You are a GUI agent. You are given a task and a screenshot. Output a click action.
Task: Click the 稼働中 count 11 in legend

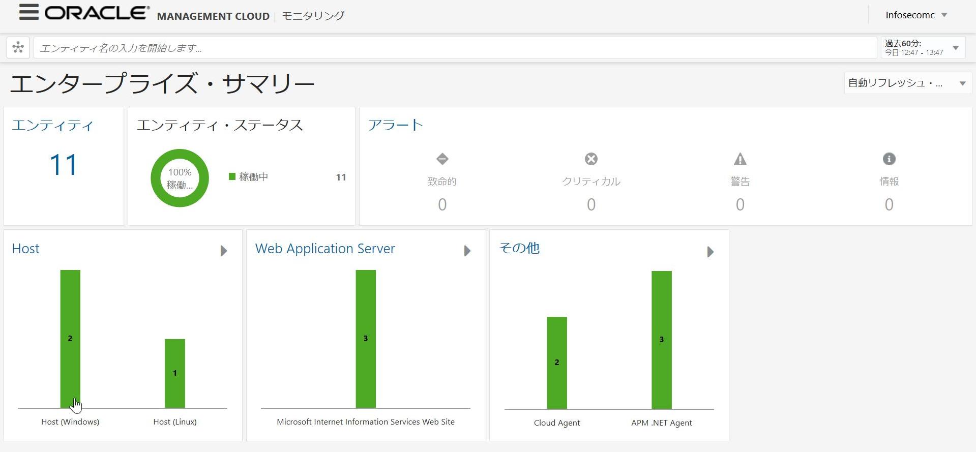pos(341,177)
